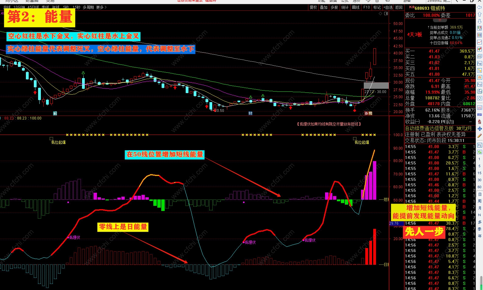Viewport: 483px width, 290px height.
Task: Open the intraday line chart icon
Action: pos(479,42)
